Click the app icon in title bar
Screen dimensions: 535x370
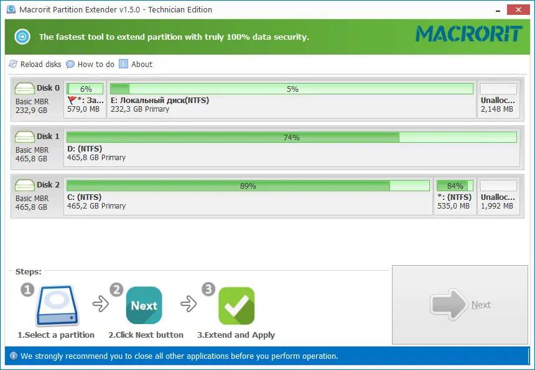11,9
